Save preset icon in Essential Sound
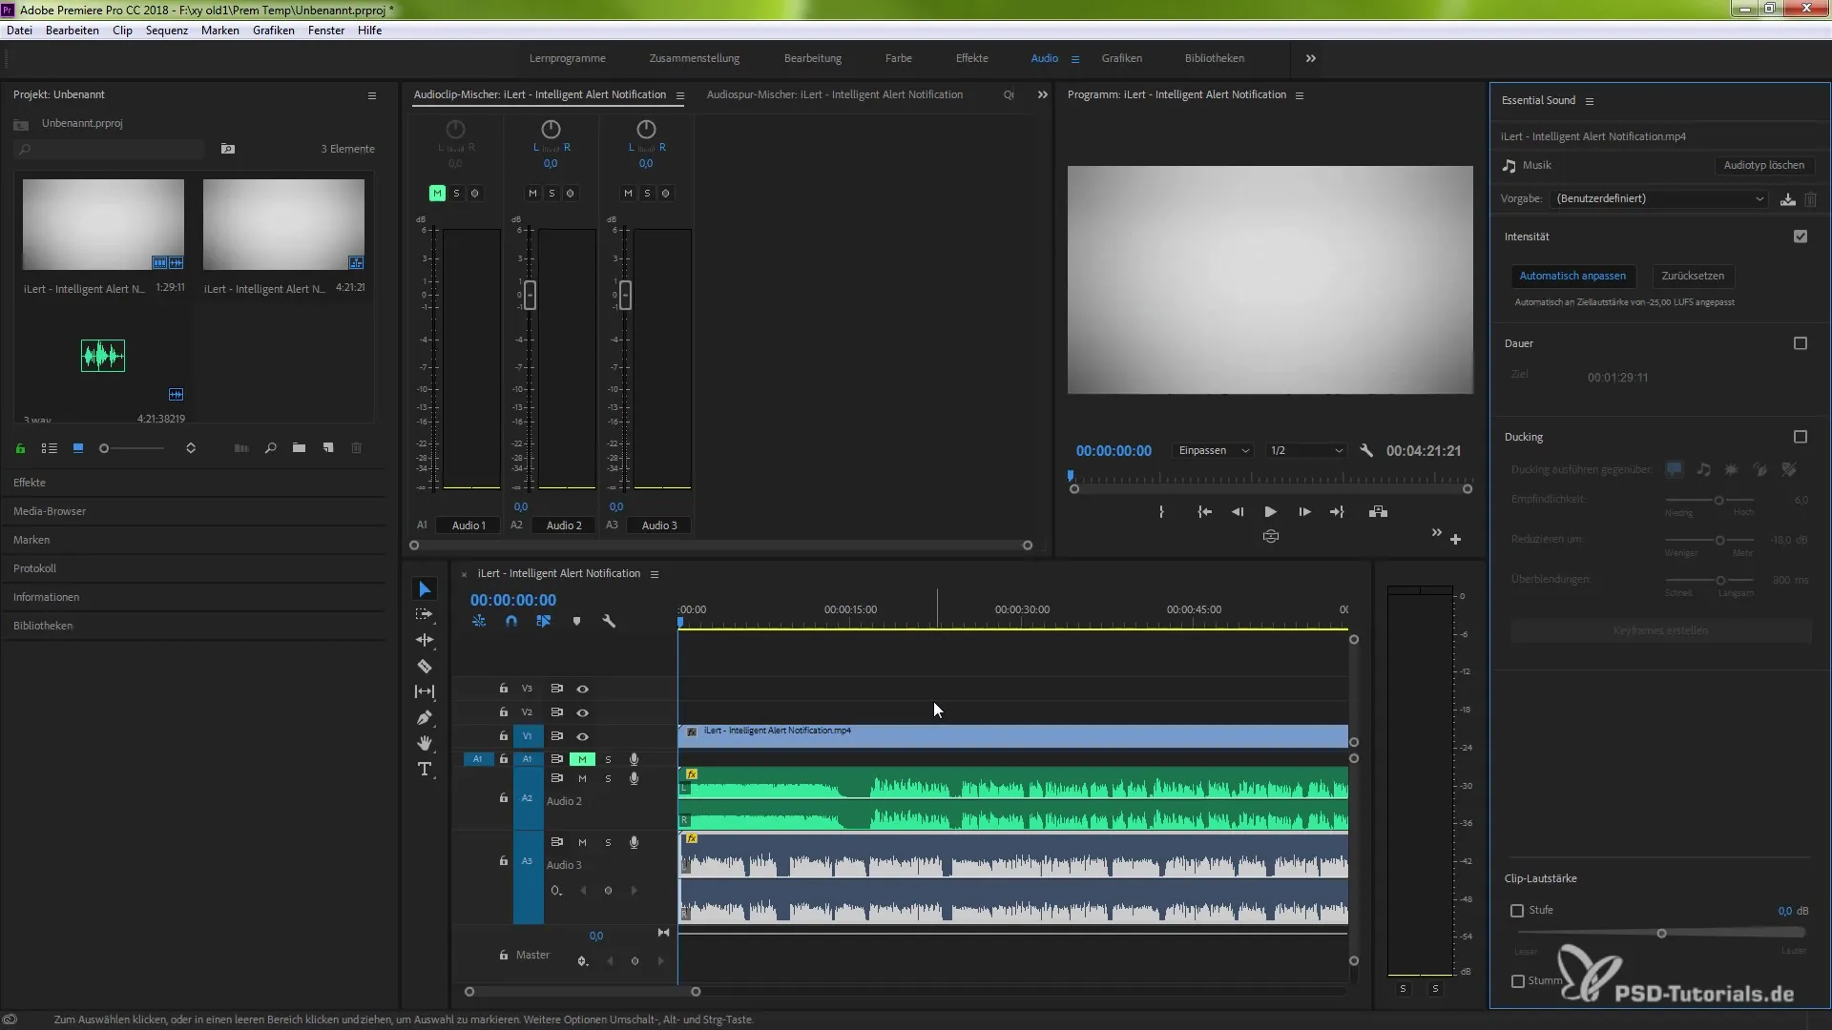 (1787, 199)
